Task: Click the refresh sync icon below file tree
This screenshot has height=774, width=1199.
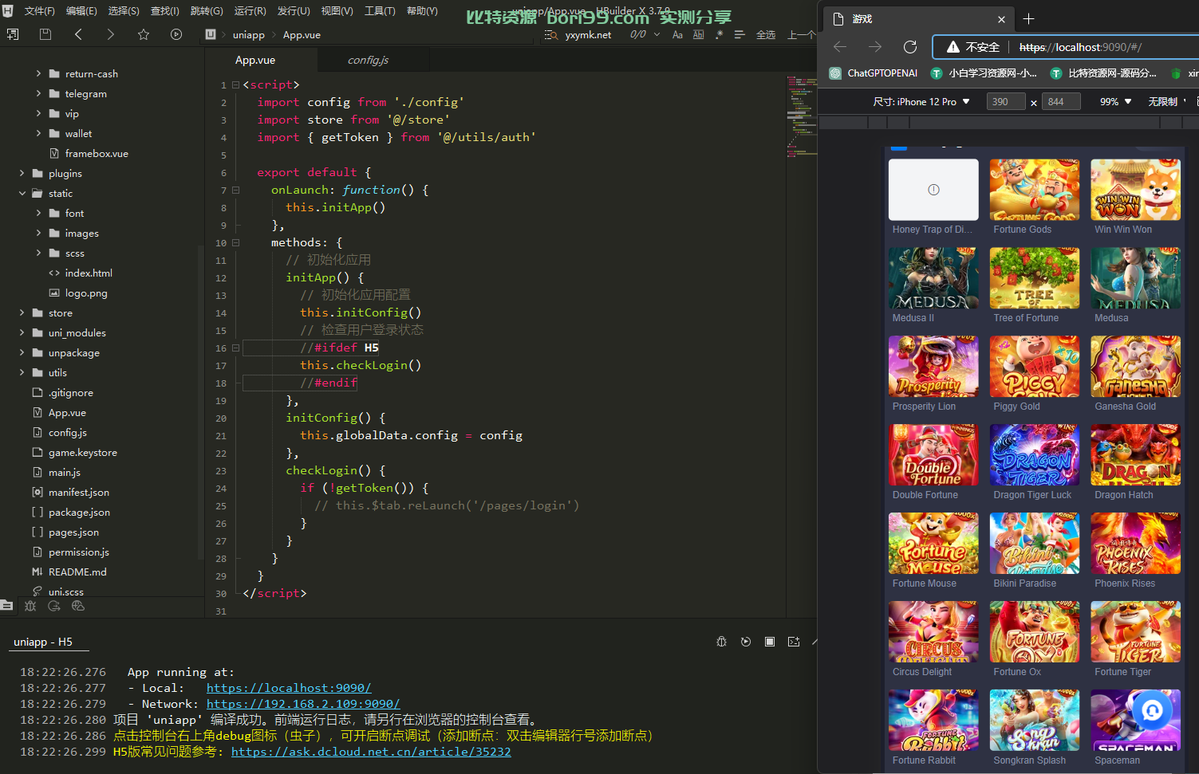Action: click(54, 606)
